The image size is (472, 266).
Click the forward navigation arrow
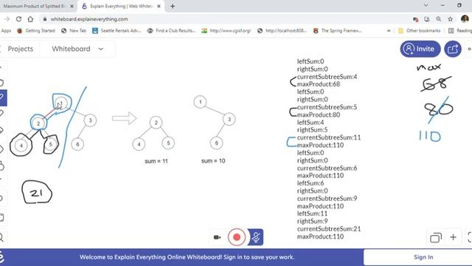pos(7,19)
